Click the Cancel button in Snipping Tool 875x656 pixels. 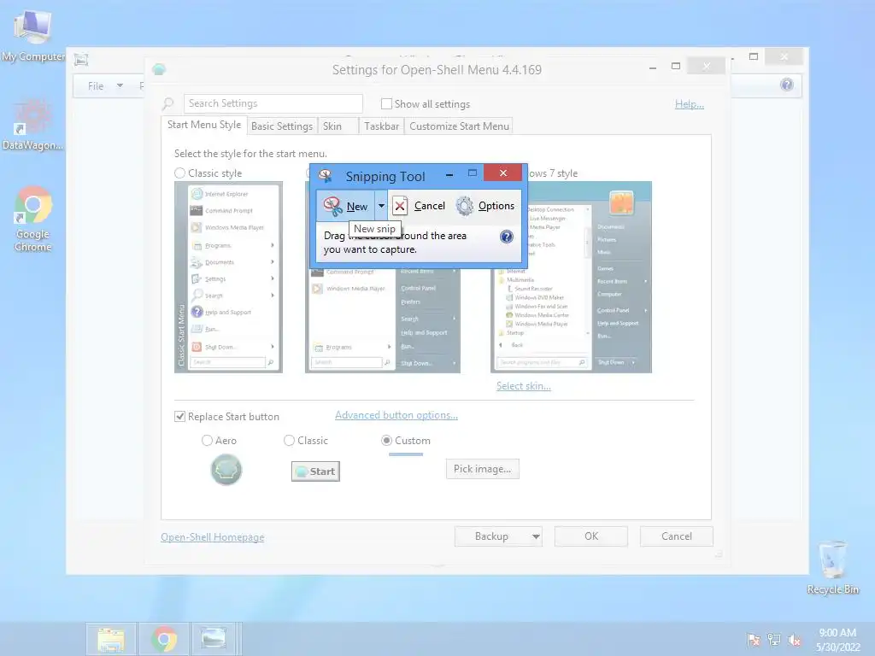coord(420,206)
